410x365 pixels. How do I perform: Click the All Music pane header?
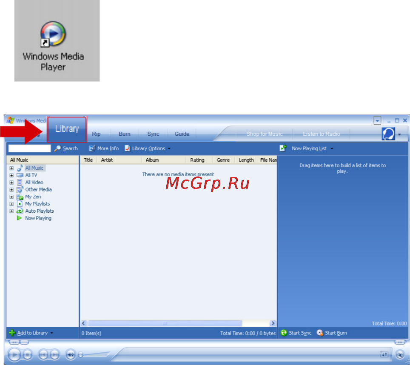point(43,160)
